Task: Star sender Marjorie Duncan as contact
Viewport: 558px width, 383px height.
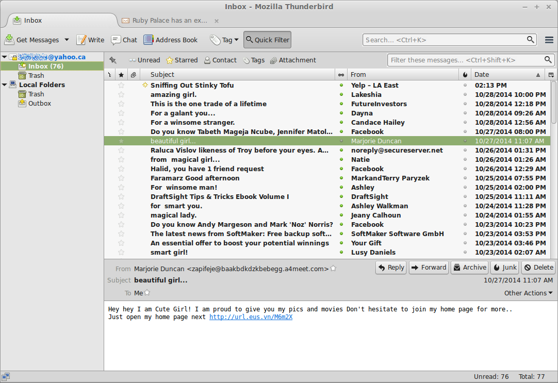Action: tap(333, 269)
